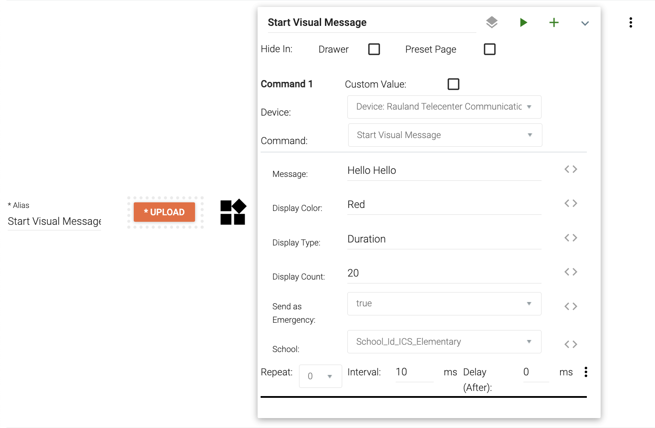The image size is (655, 428).
Task: Click the Display Color field with Red
Action: pos(444,205)
